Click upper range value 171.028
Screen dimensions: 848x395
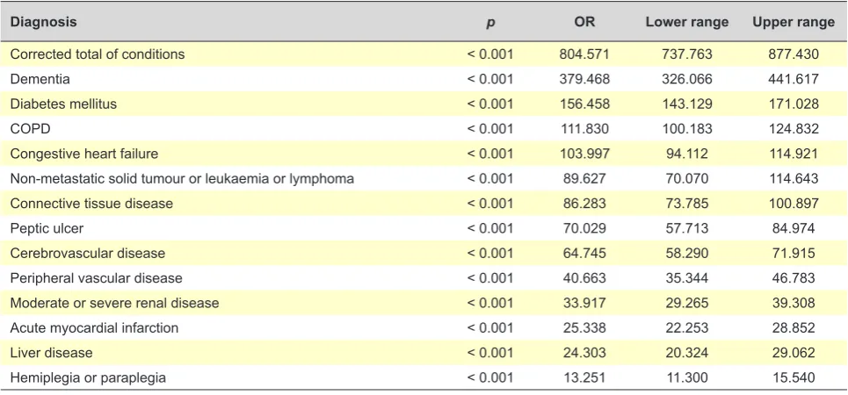point(794,104)
